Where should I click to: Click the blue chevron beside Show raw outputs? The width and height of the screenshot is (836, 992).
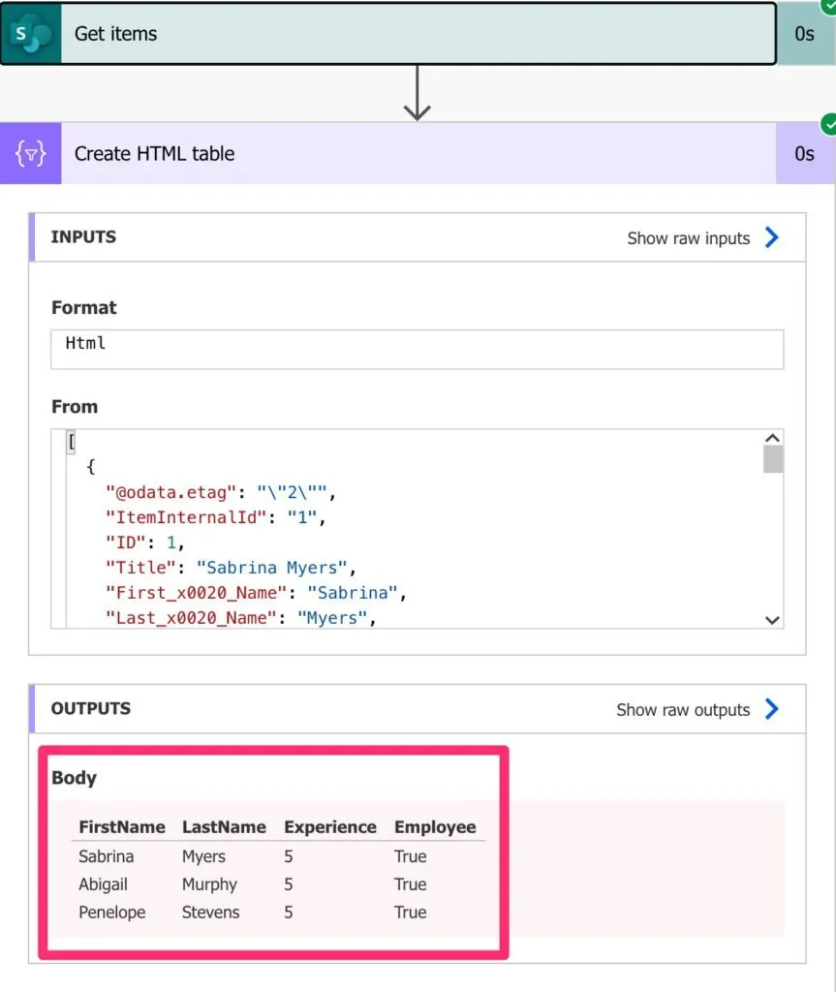coord(772,709)
